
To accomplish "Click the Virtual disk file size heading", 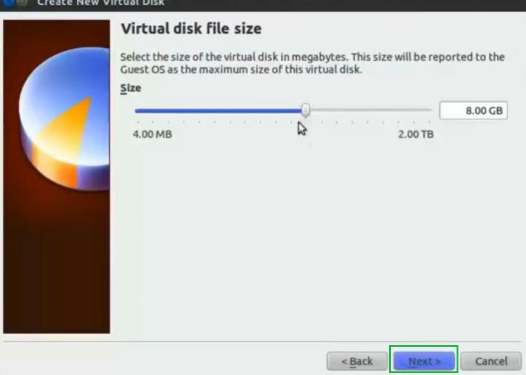I will (191, 29).
